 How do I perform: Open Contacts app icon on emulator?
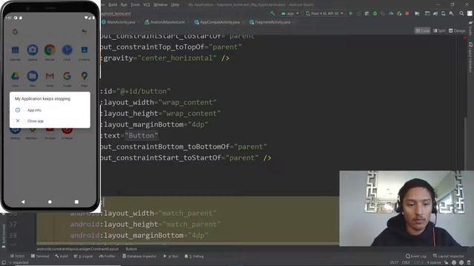84,50
